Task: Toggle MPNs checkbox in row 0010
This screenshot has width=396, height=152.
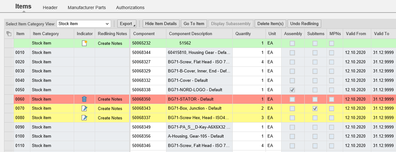Action: pos(331,53)
